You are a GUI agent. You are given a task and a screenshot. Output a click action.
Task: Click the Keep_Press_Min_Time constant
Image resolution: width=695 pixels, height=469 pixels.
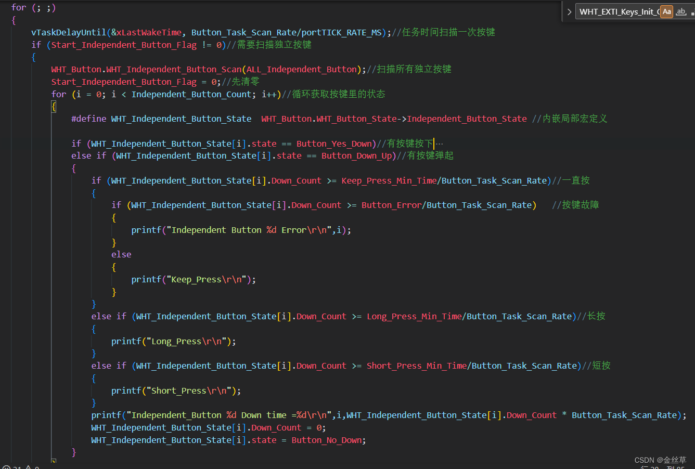pos(389,180)
